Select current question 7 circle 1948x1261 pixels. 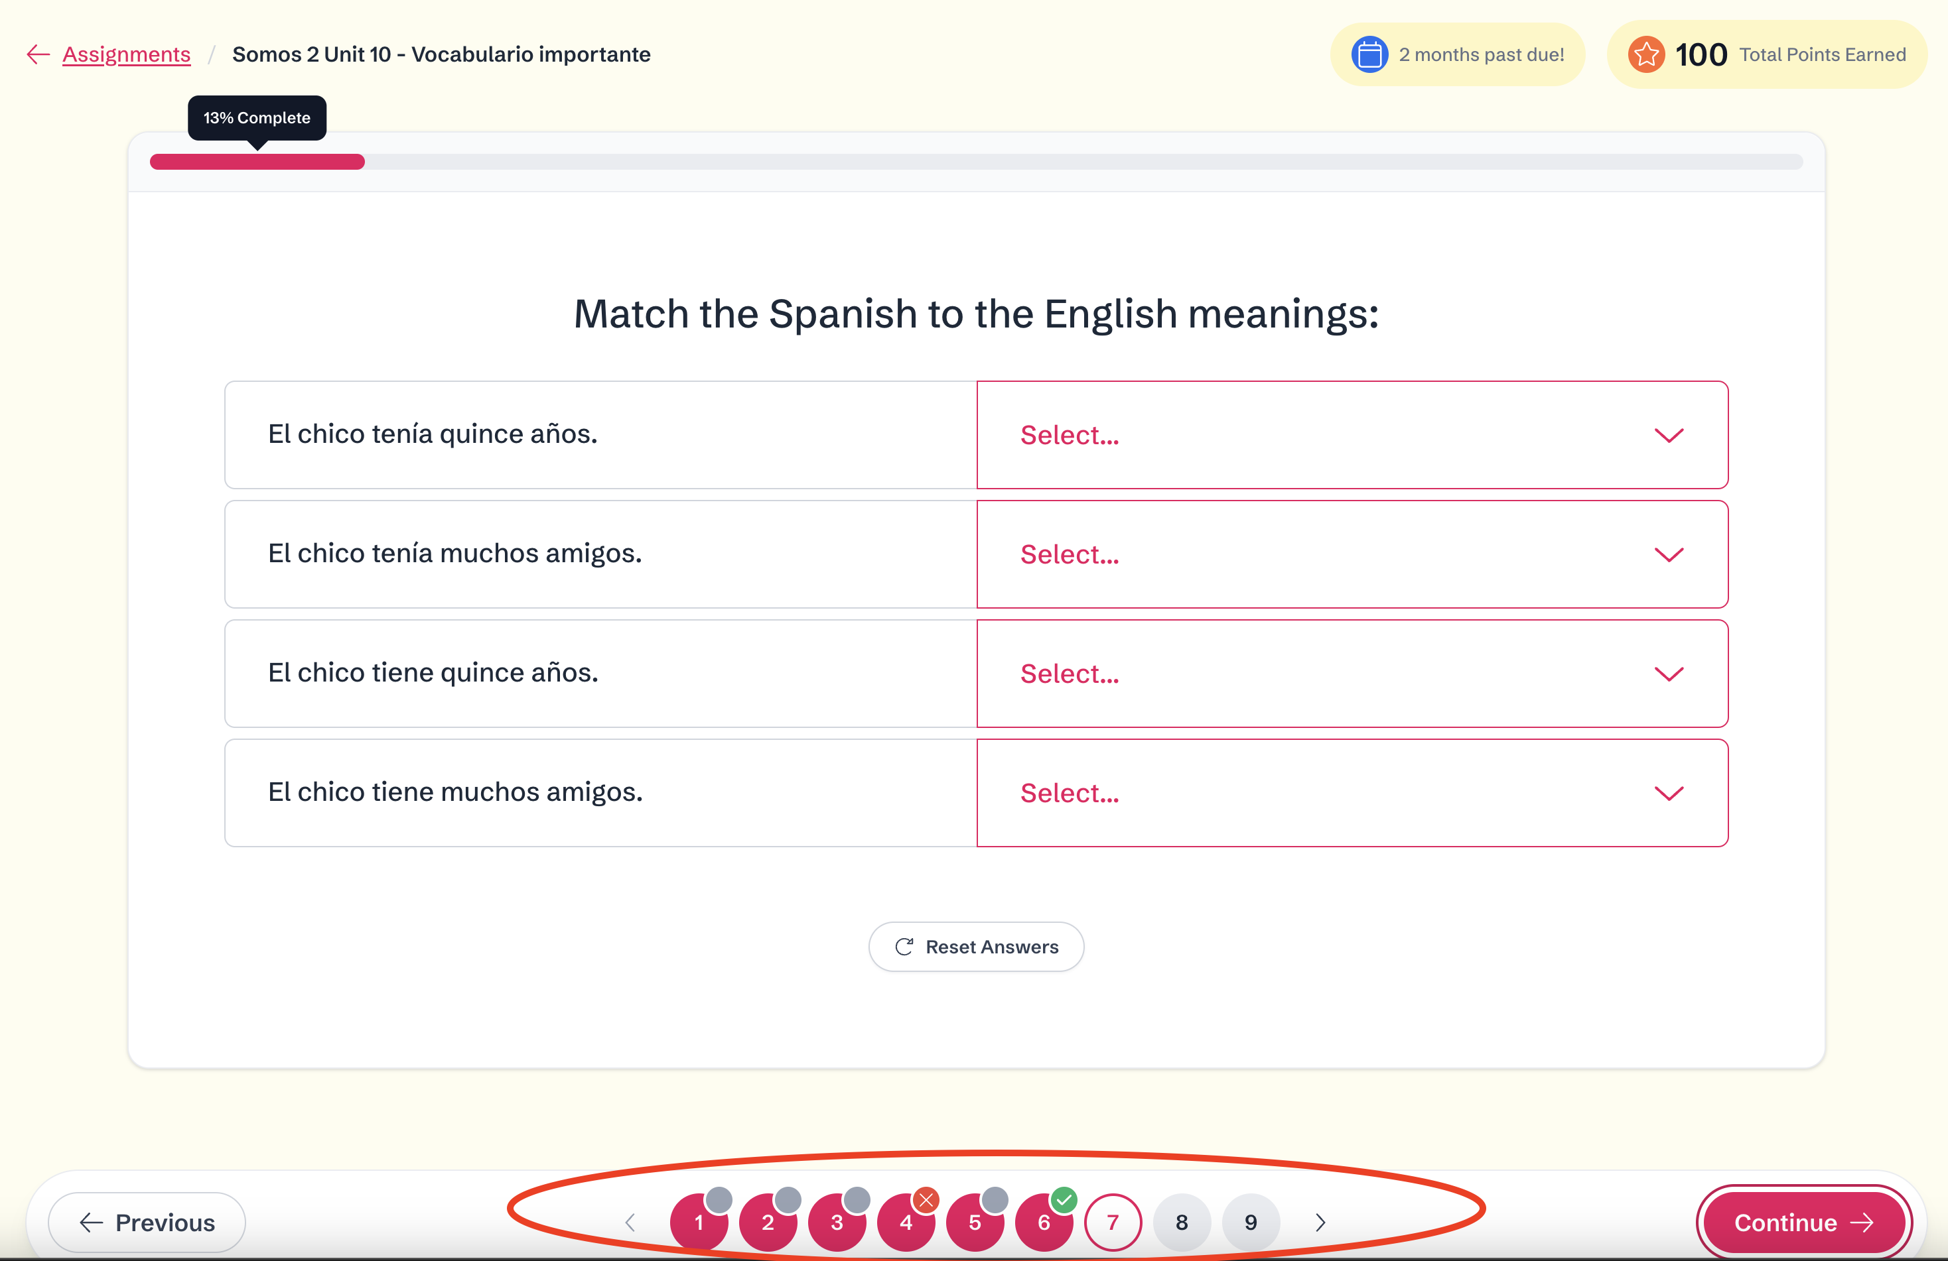coord(1112,1222)
